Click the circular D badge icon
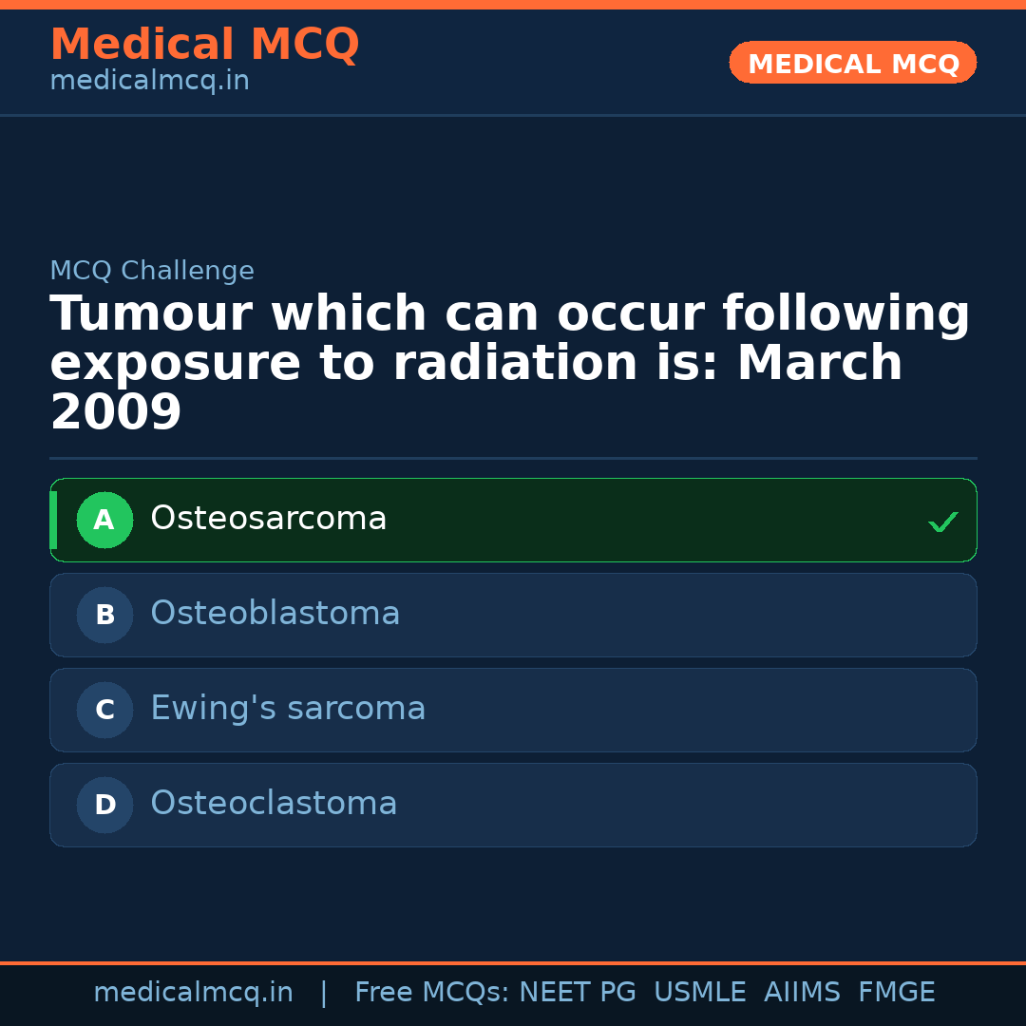Viewport: 1026px width, 1026px height. coord(104,805)
